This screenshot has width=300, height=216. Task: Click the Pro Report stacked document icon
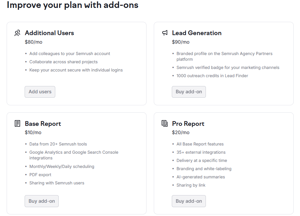[x=165, y=124]
